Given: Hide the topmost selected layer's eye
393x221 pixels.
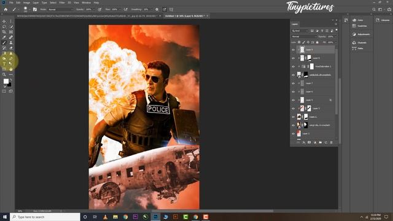Looking at the screenshot, I should pos(294,50).
